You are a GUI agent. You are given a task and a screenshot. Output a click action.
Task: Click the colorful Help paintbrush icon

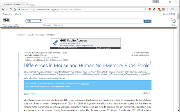pyautogui.click(x=174, y=20)
